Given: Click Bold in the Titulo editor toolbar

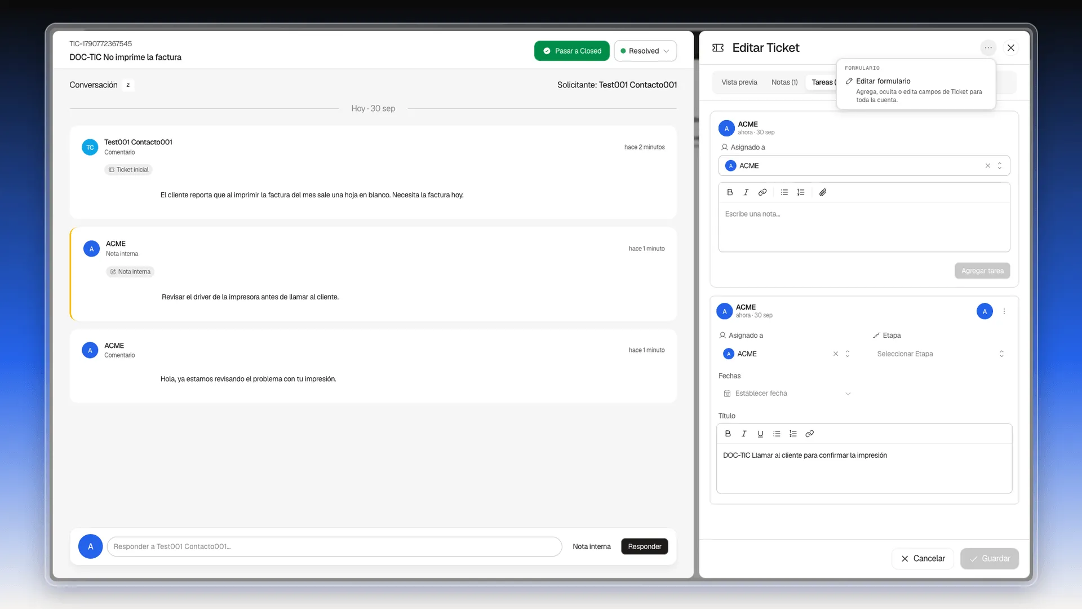Looking at the screenshot, I should [728, 434].
